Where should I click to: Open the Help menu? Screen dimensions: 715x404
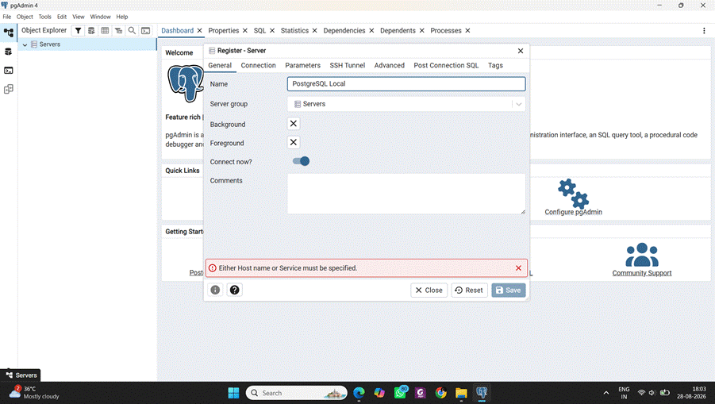121,17
